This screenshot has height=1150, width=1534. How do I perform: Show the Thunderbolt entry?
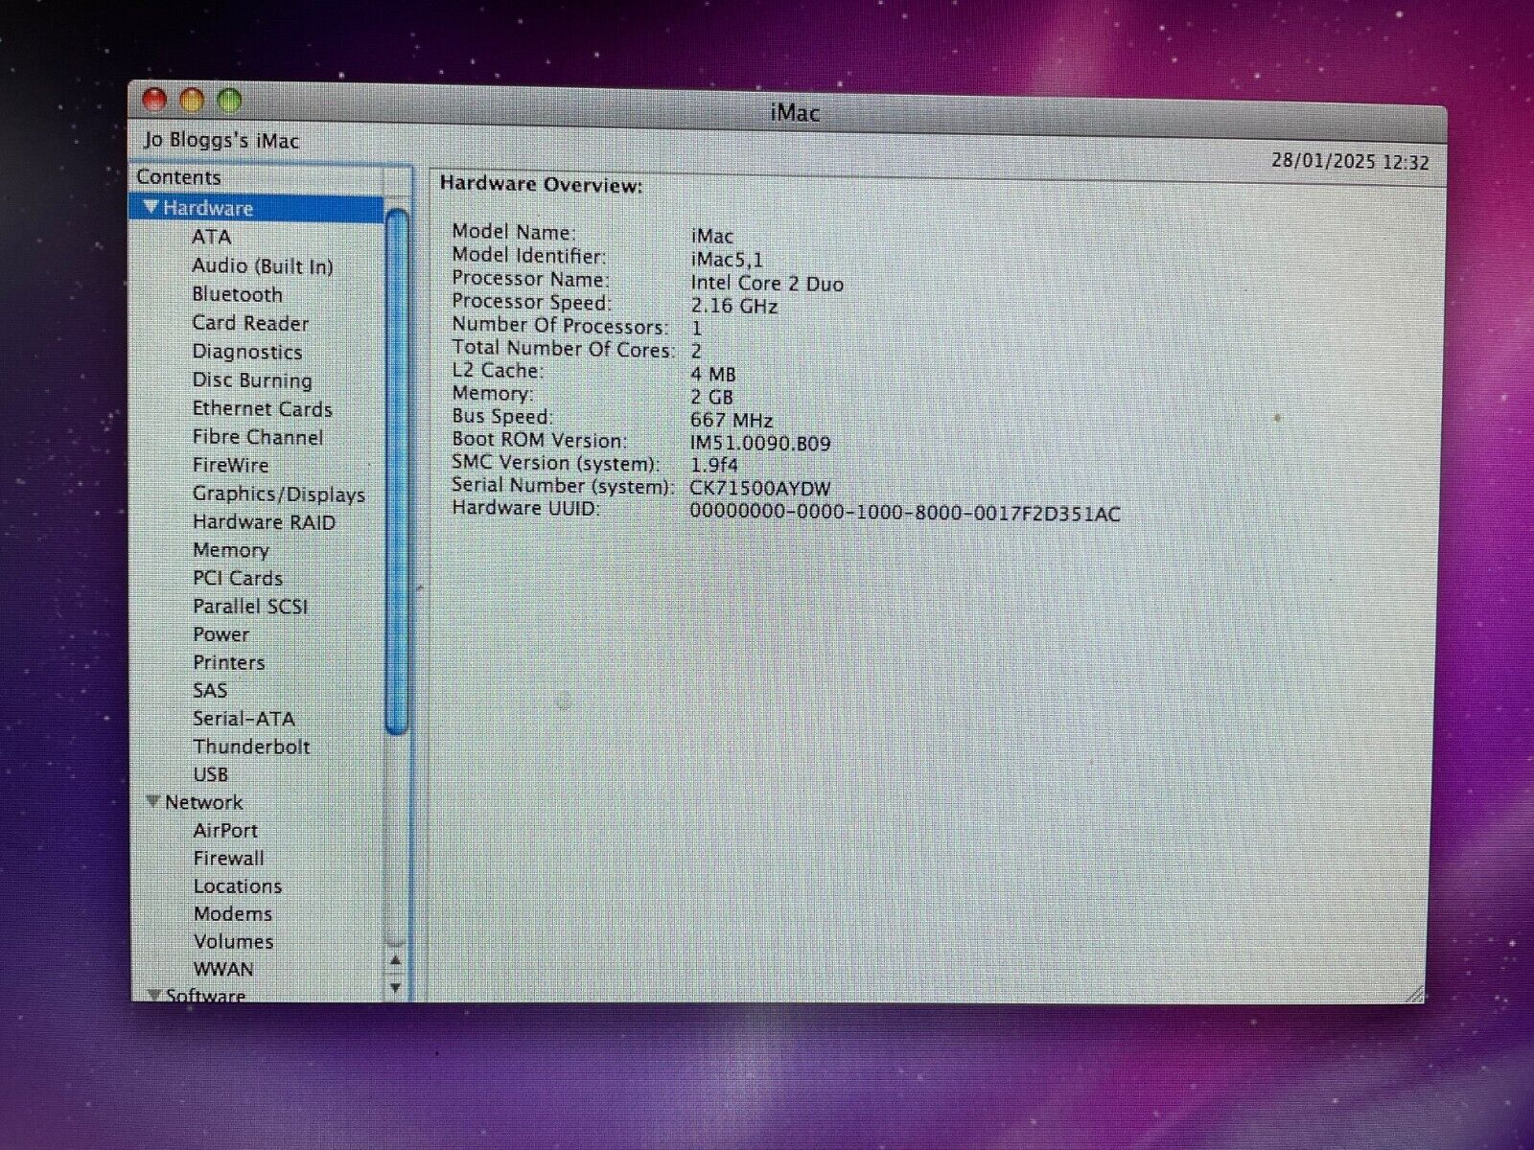(x=251, y=747)
